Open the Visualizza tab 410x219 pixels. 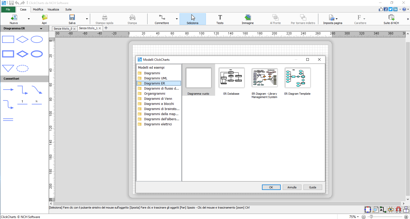click(53, 9)
